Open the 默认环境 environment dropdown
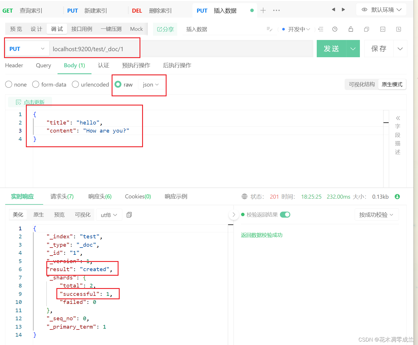 [381, 10]
